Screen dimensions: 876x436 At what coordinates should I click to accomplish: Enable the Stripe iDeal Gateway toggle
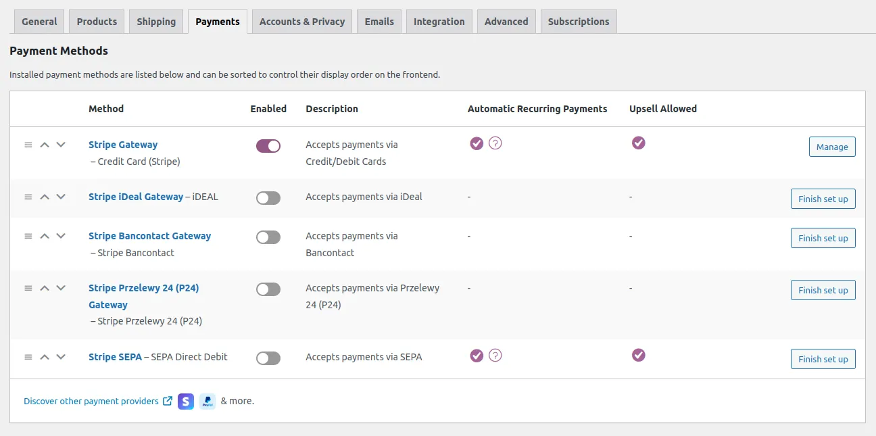268,198
